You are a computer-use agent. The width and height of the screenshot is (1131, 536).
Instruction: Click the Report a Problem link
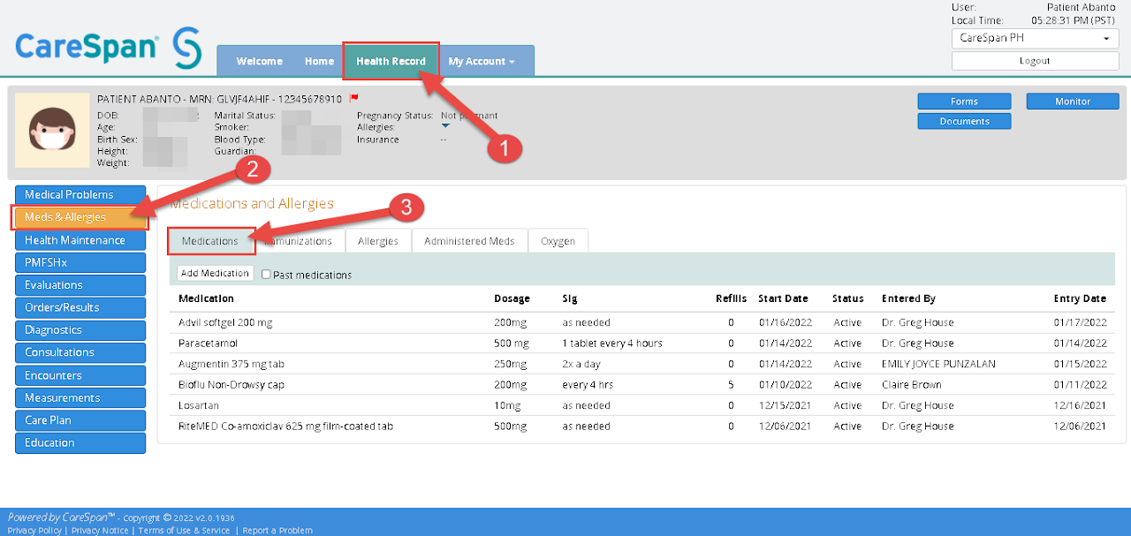click(x=277, y=530)
